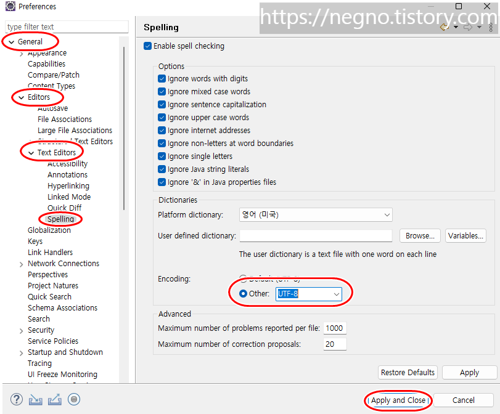Open the forward history dropdown arrow

pos(479,27)
